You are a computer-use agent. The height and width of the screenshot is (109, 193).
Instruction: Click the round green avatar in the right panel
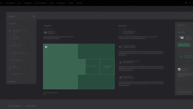179,69
